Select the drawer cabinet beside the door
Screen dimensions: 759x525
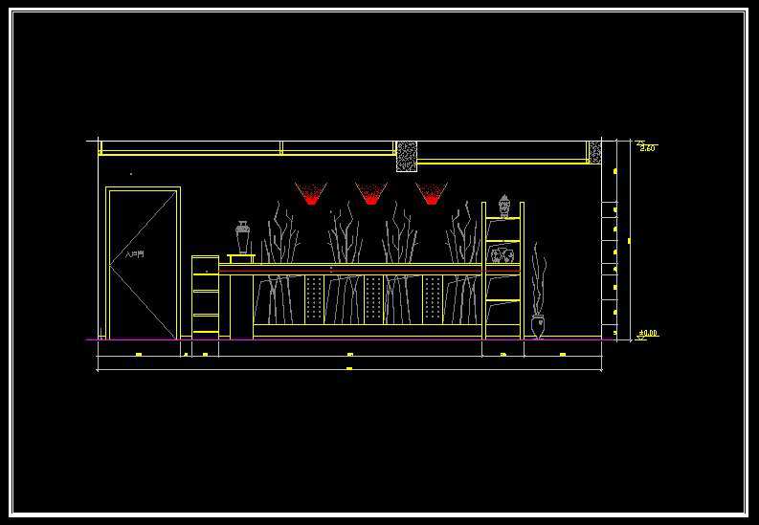click(205, 295)
